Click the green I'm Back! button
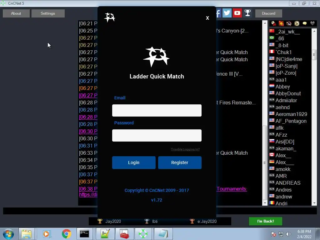The width and height of the screenshot is (320, 240). tap(266, 221)
